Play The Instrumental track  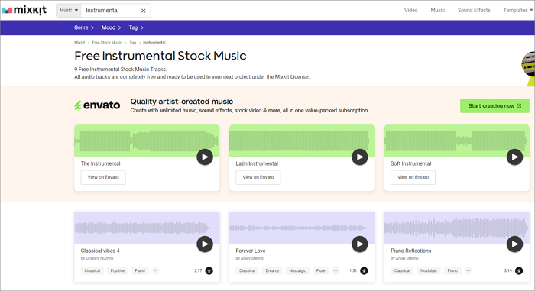pyautogui.click(x=205, y=157)
